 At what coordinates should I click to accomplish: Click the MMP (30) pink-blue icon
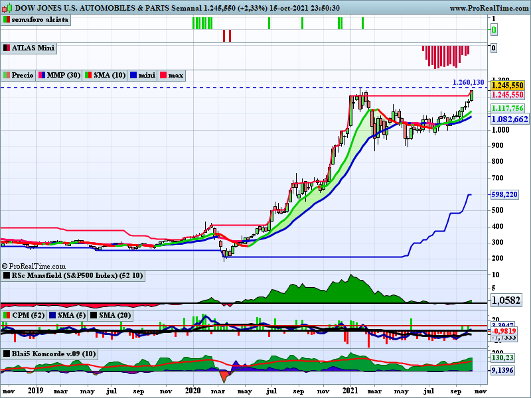point(42,75)
